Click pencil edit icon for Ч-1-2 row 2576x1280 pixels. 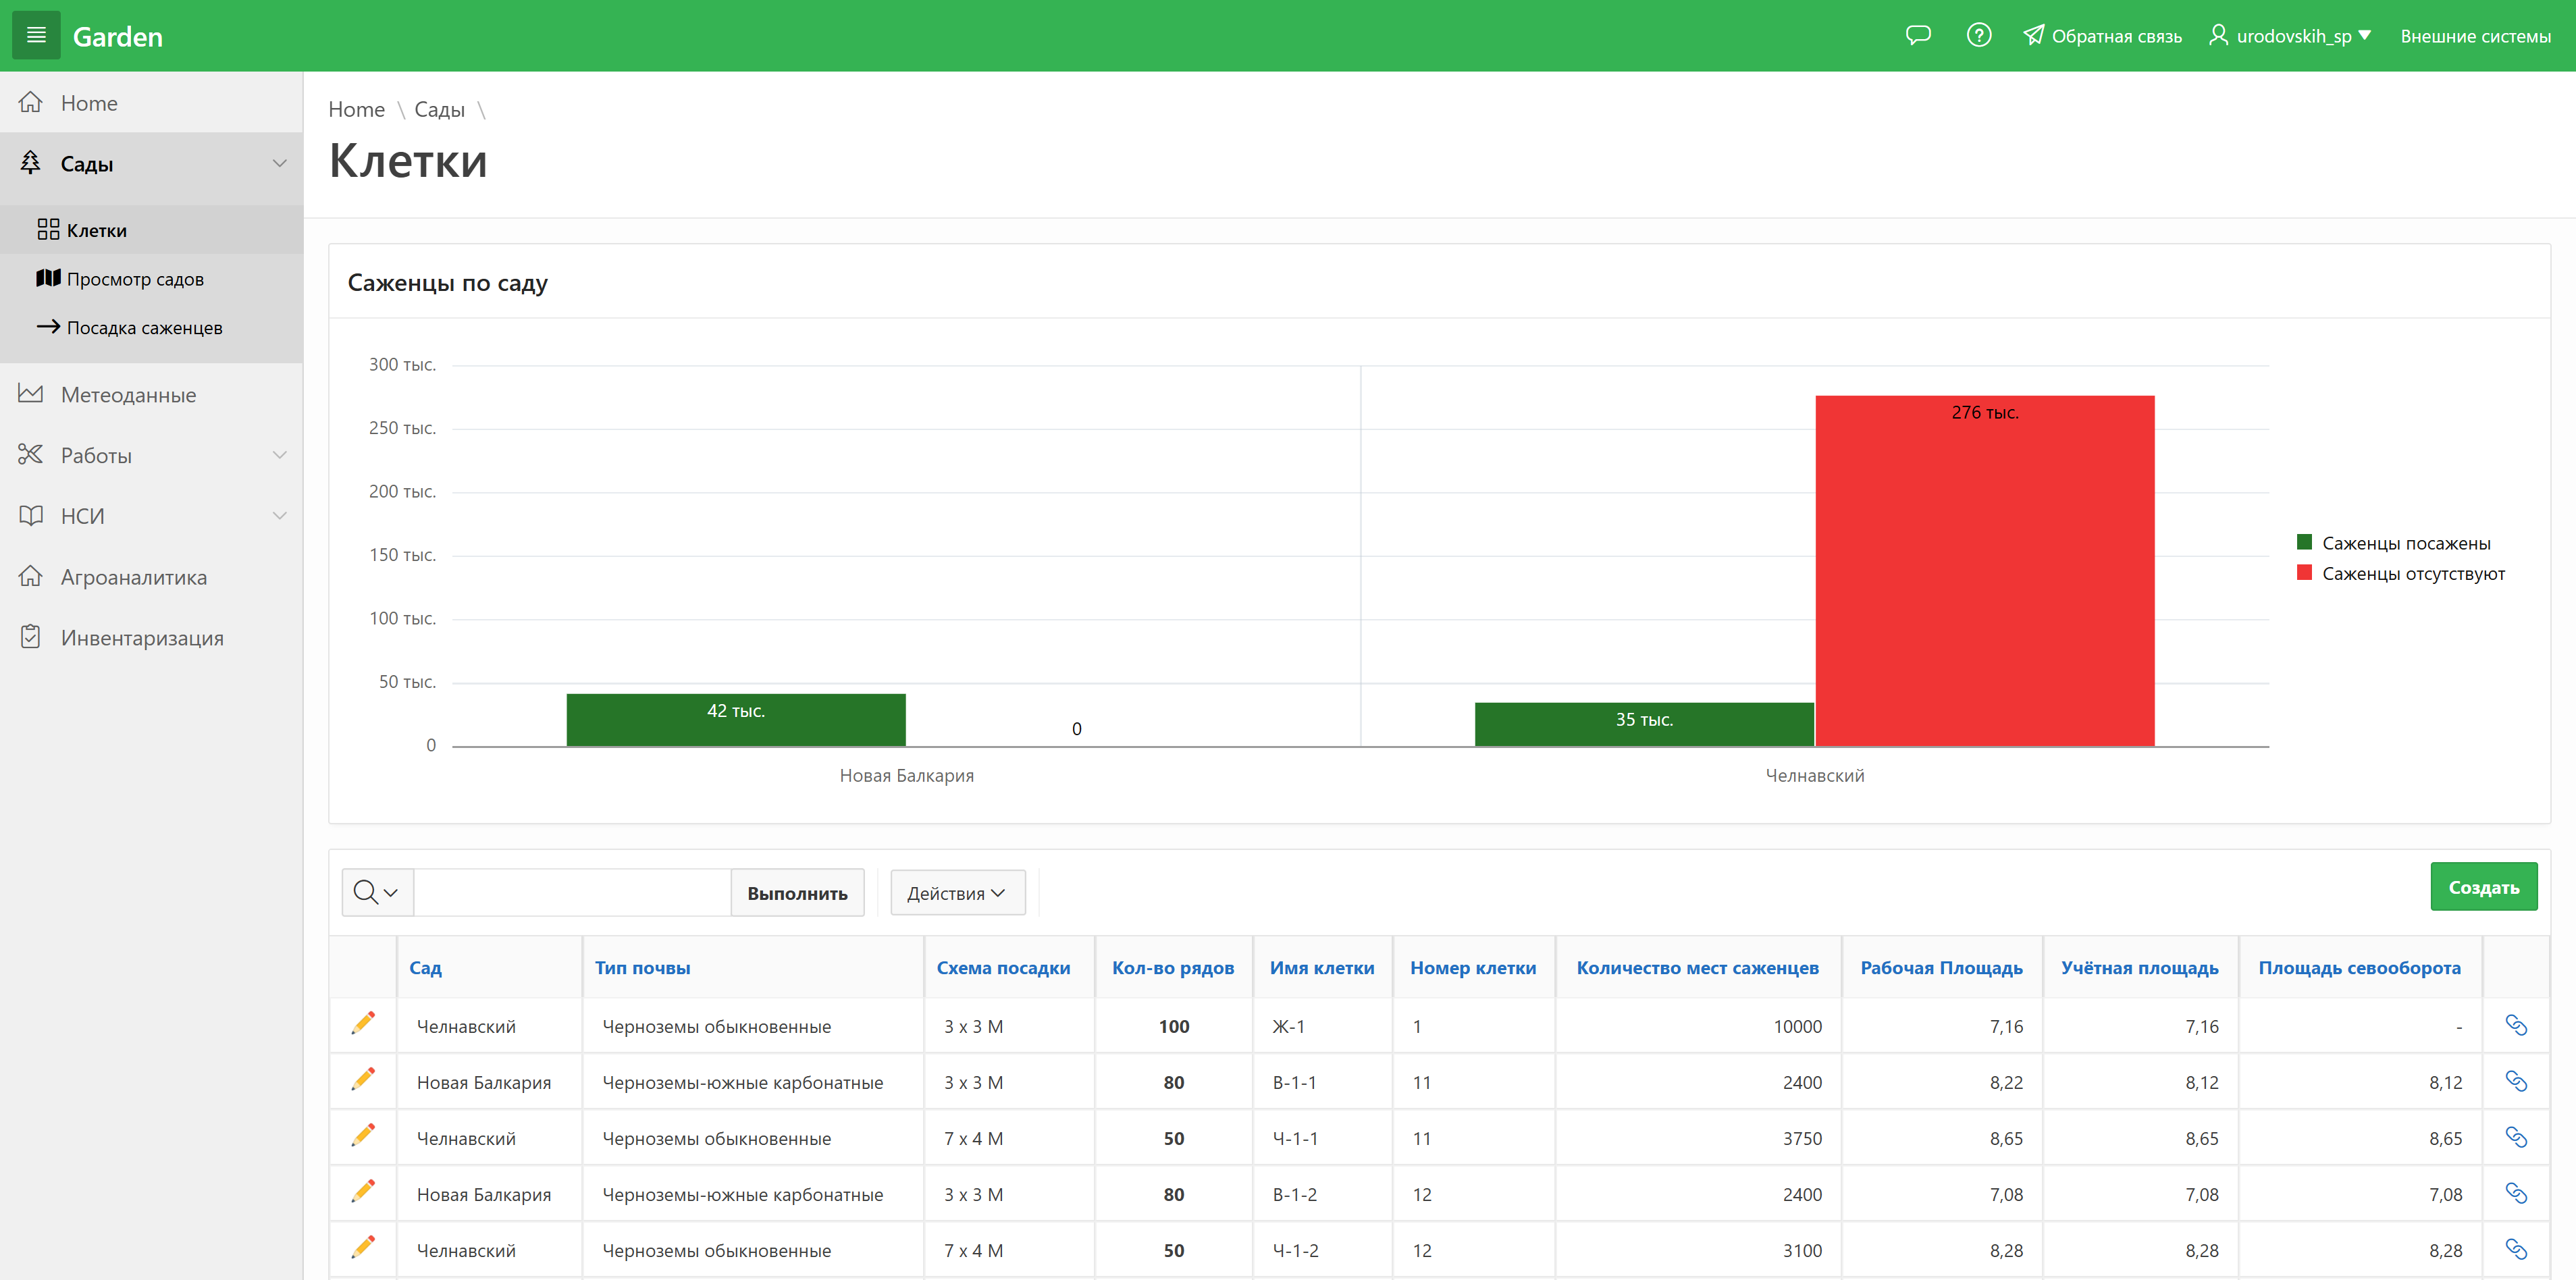pos(363,1248)
